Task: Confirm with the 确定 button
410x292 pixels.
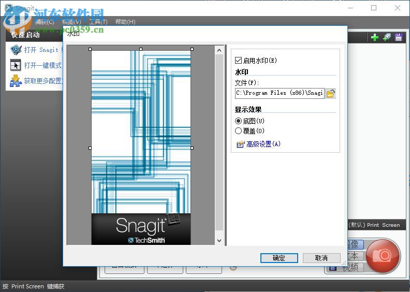Action: click(x=279, y=258)
